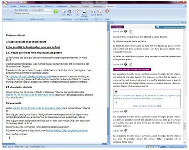Switch to the Révision ribbon tab

[74, 6]
